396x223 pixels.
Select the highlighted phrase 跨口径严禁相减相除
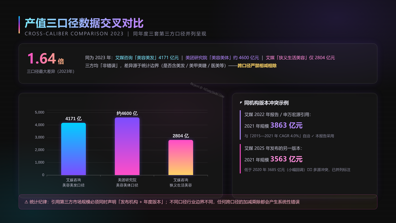257,66
